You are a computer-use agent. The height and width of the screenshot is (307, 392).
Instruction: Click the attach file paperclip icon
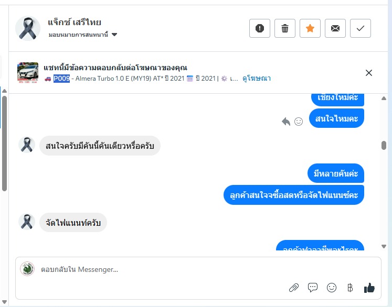[x=294, y=287]
